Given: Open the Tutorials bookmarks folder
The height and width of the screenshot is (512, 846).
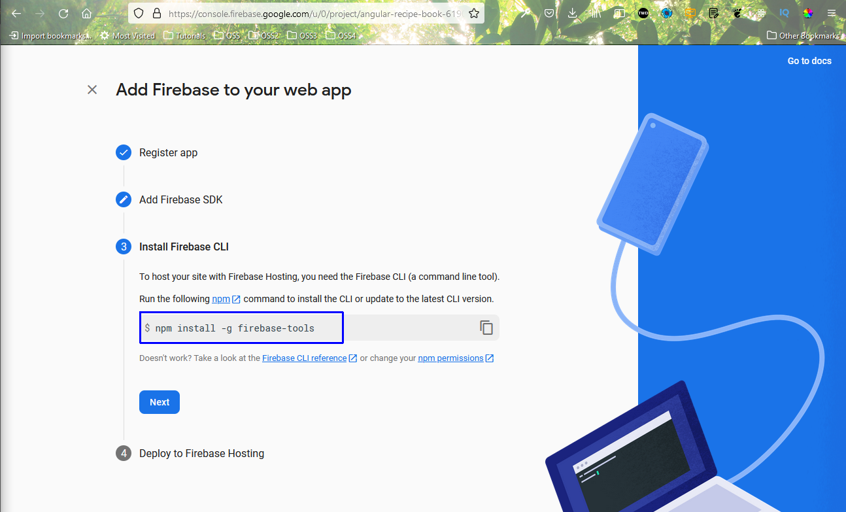Looking at the screenshot, I should (x=184, y=36).
